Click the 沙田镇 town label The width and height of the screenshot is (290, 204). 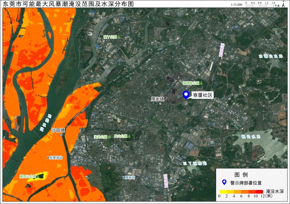coord(58,130)
